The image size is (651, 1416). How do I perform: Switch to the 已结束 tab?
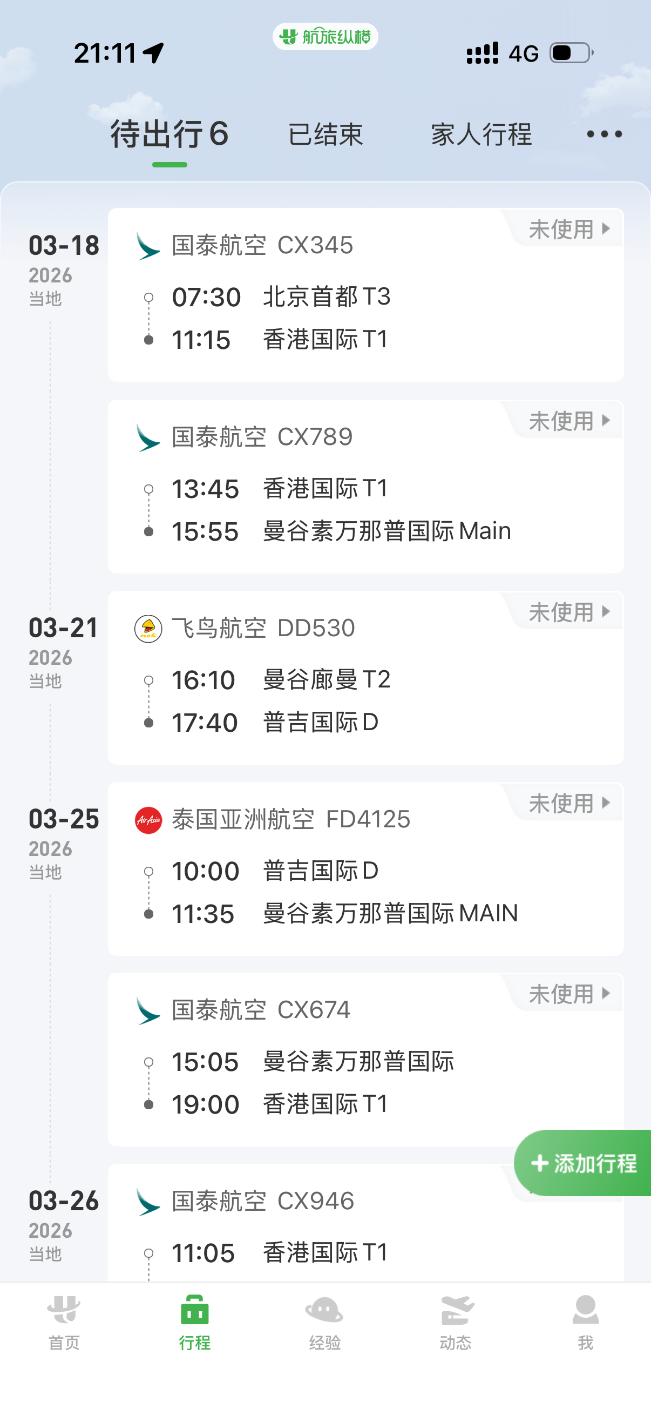325,134
